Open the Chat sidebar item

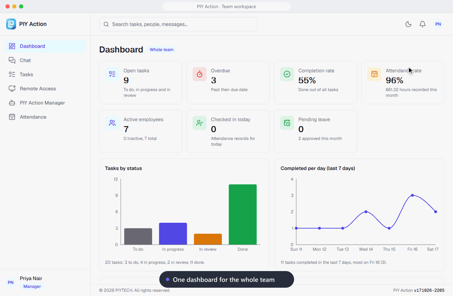click(x=45, y=60)
